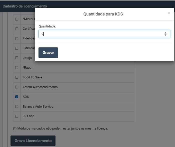Check the Totem Autoatendimento checkbox
Image resolution: width=175 pixels, height=147 pixels.
(x=17, y=87)
